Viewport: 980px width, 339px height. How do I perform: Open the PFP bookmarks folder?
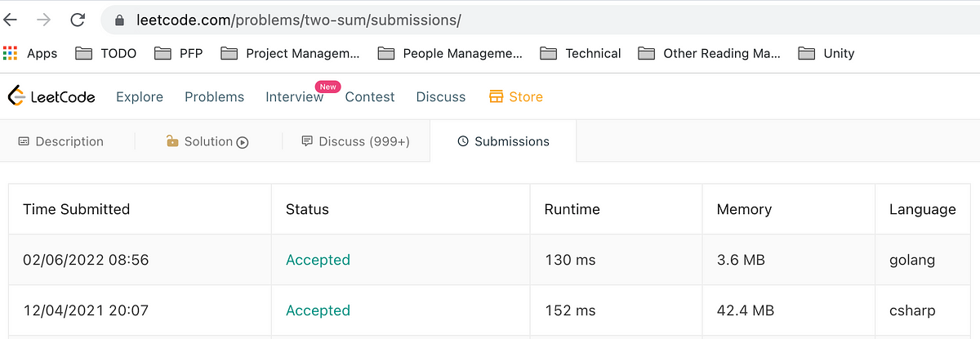coord(177,53)
